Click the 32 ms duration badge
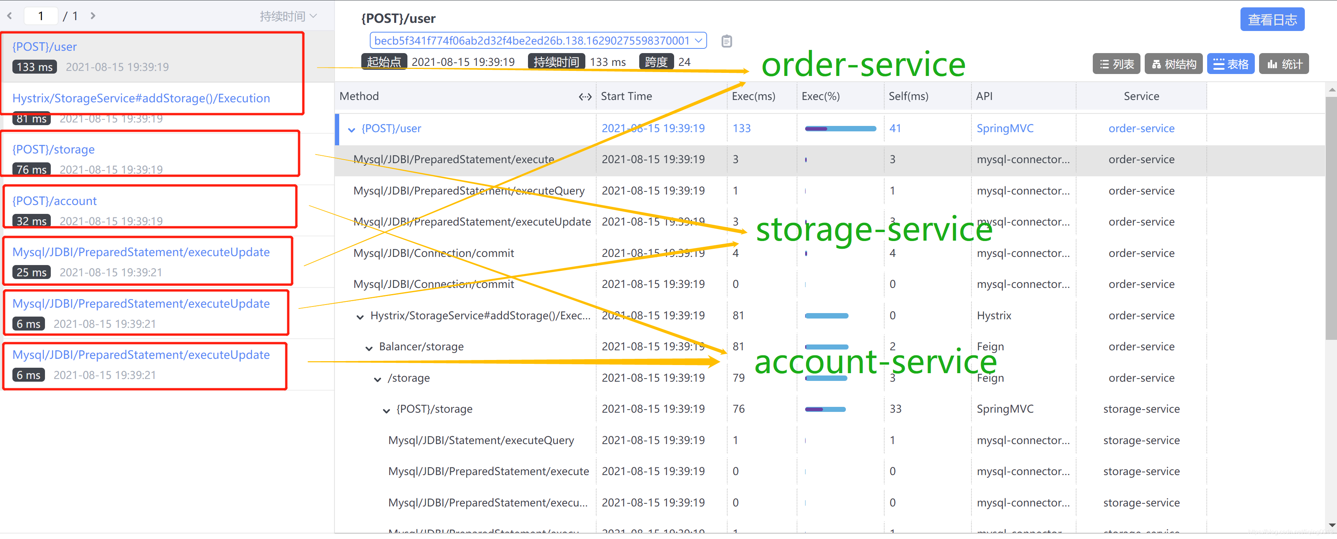The image size is (1337, 539). (31, 221)
